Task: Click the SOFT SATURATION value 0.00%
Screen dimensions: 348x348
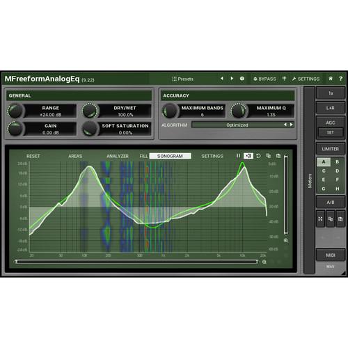Action: (125, 133)
